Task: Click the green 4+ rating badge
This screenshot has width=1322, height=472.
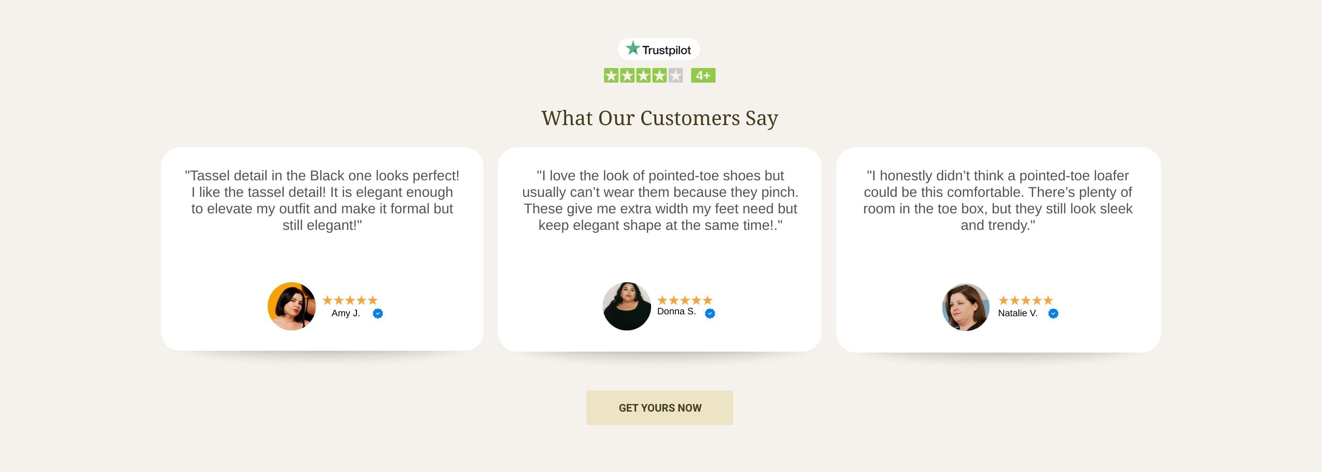Action: tap(703, 76)
